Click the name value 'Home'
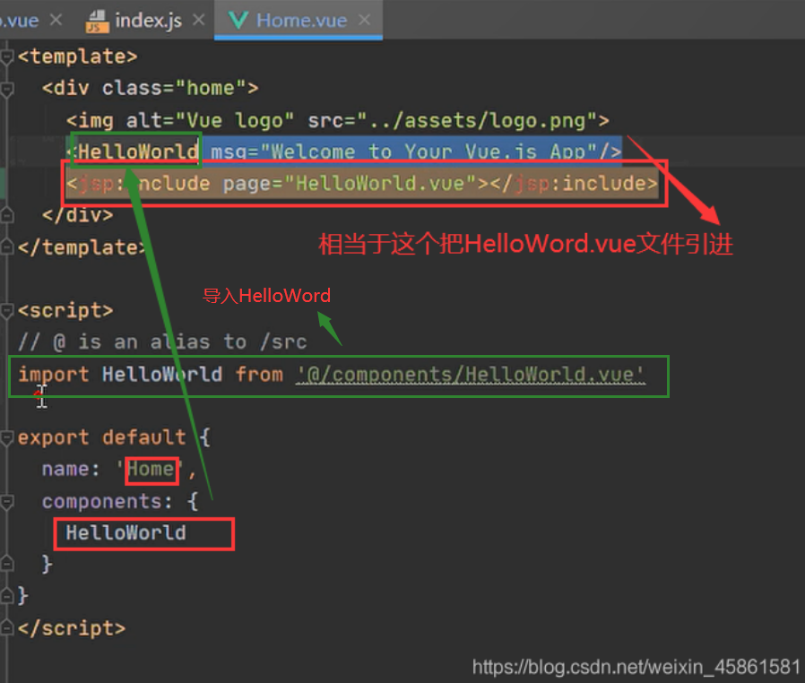 coord(150,469)
